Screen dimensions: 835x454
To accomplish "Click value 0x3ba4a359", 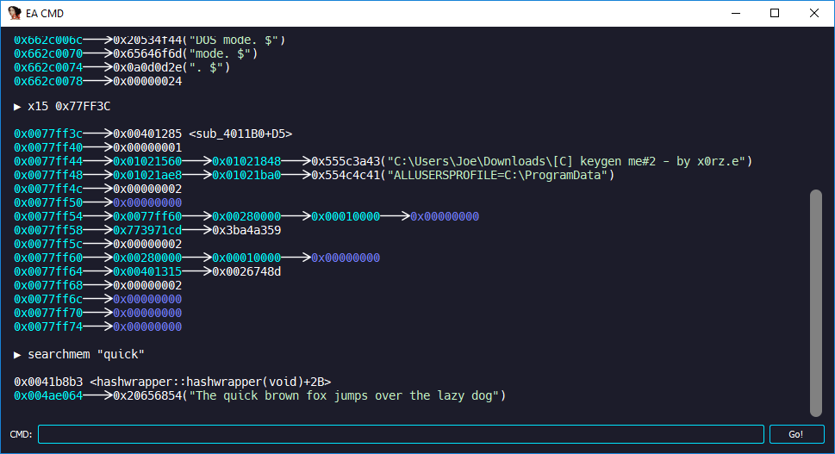I will point(246,231).
